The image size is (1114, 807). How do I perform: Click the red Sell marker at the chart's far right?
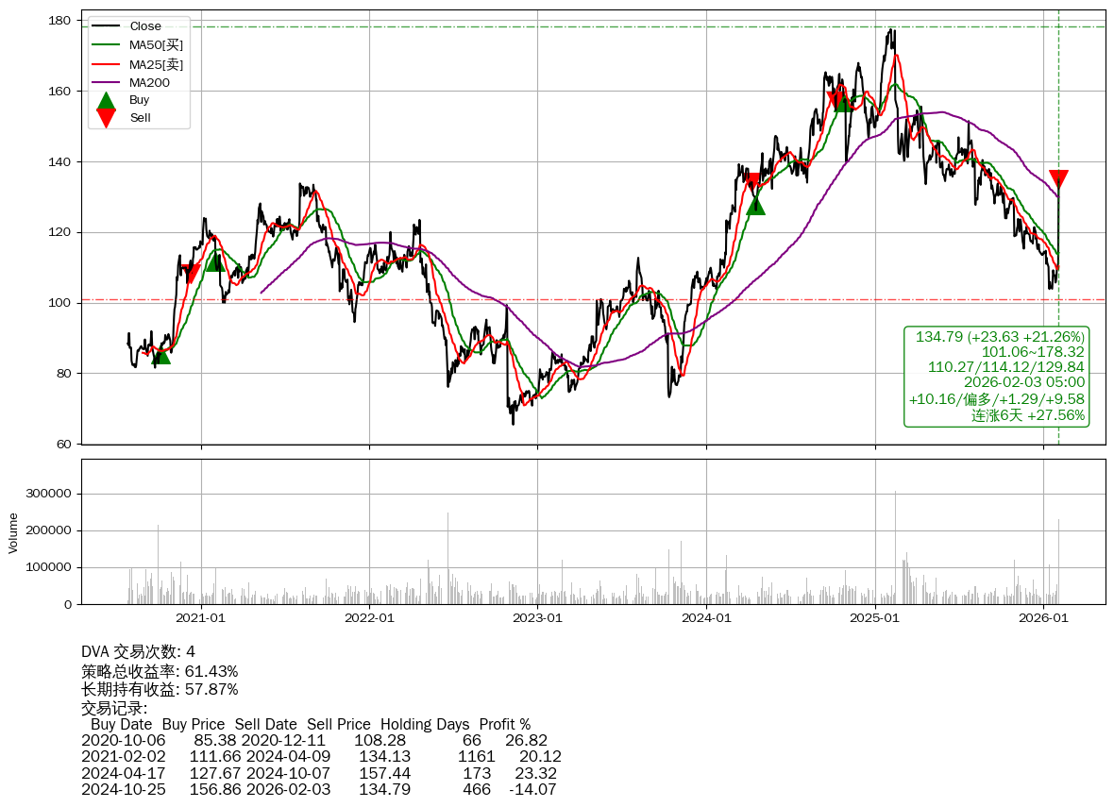point(1058,178)
